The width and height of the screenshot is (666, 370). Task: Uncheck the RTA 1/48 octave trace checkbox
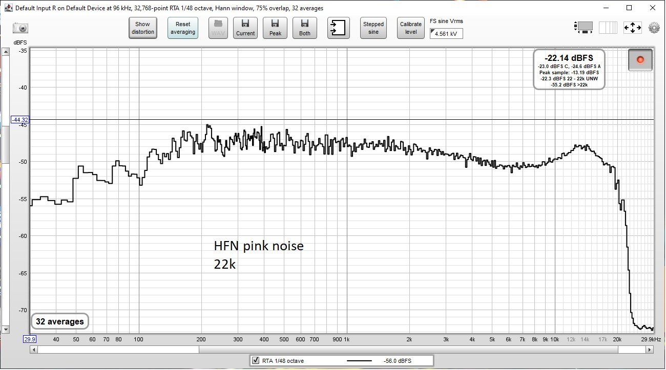pyautogui.click(x=256, y=361)
